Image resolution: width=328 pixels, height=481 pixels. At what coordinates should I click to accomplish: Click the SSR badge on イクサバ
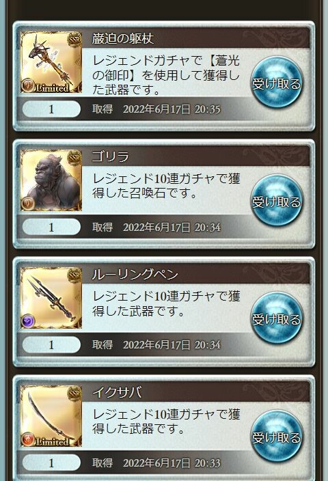click(74, 394)
